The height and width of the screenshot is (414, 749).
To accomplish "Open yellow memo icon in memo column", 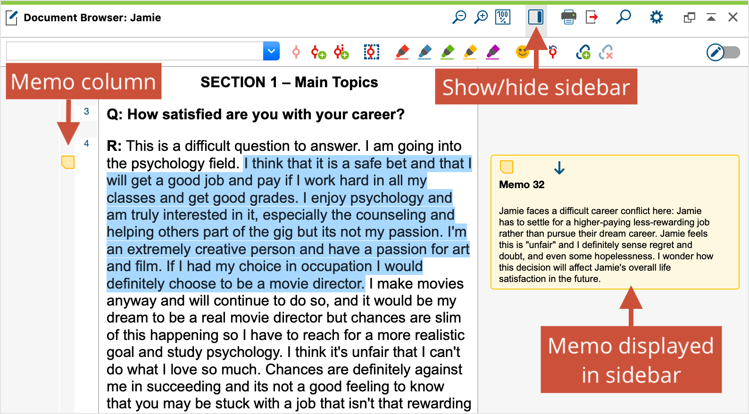I will pos(68,162).
